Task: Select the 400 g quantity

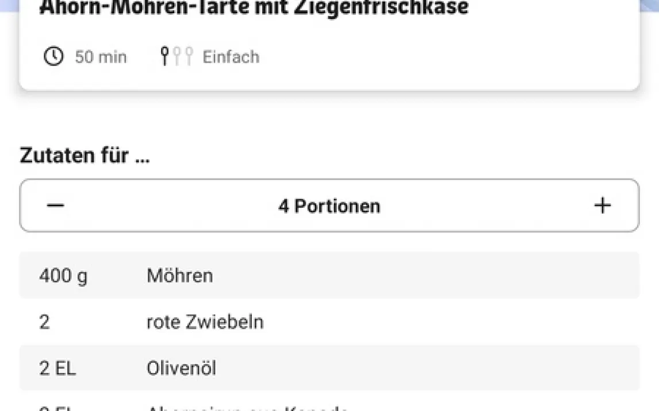Action: pyautogui.click(x=63, y=276)
